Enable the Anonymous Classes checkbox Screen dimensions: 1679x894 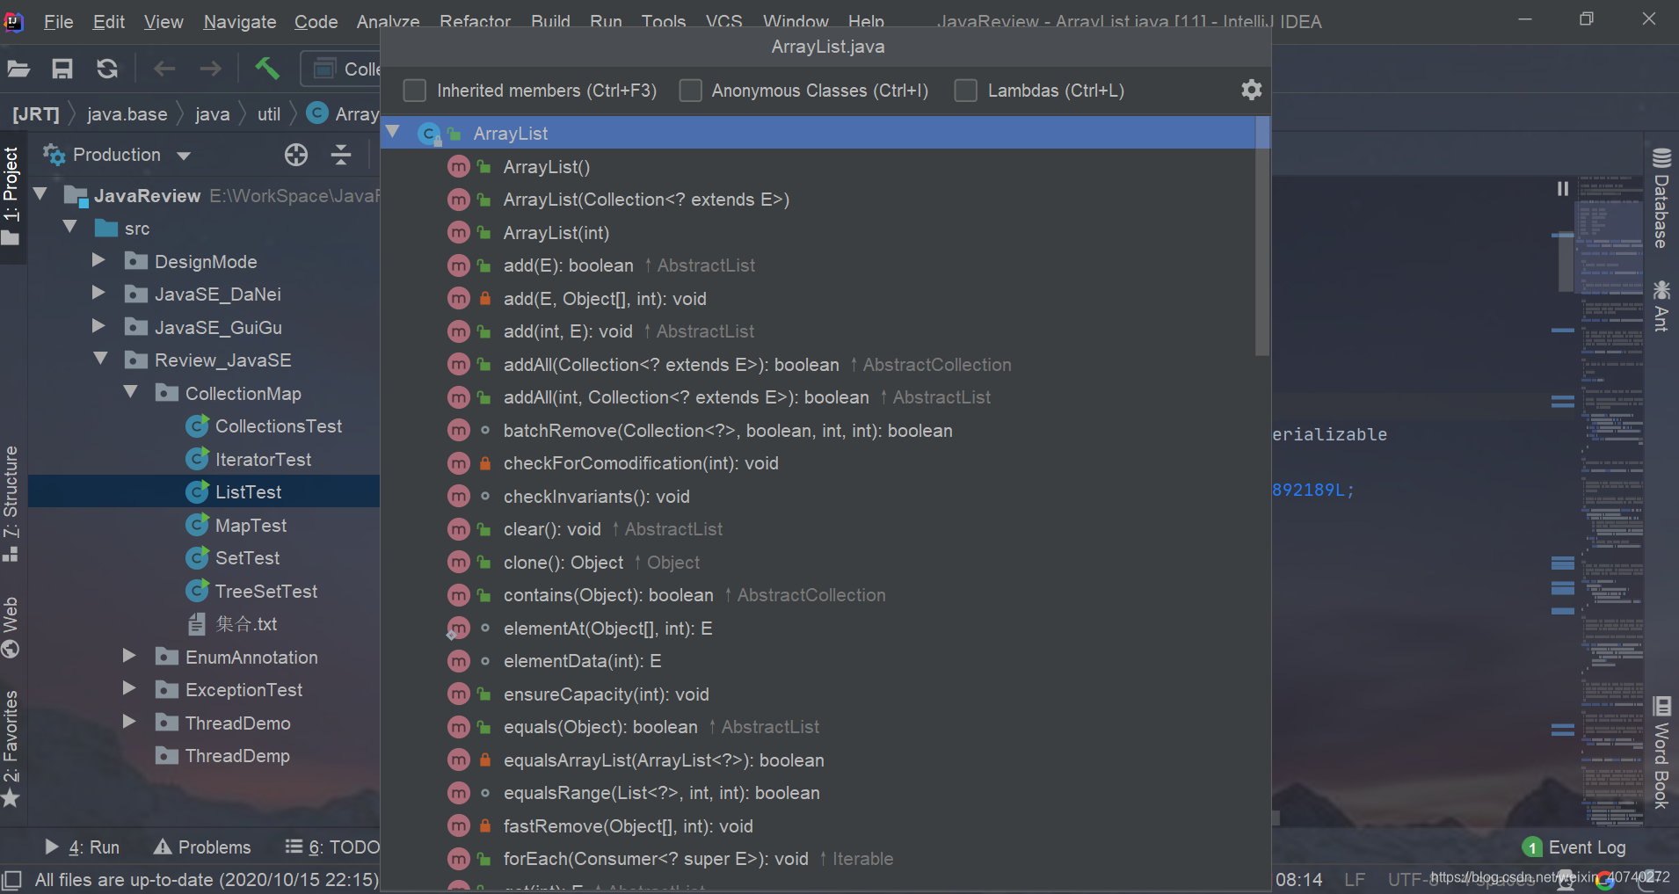691,91
